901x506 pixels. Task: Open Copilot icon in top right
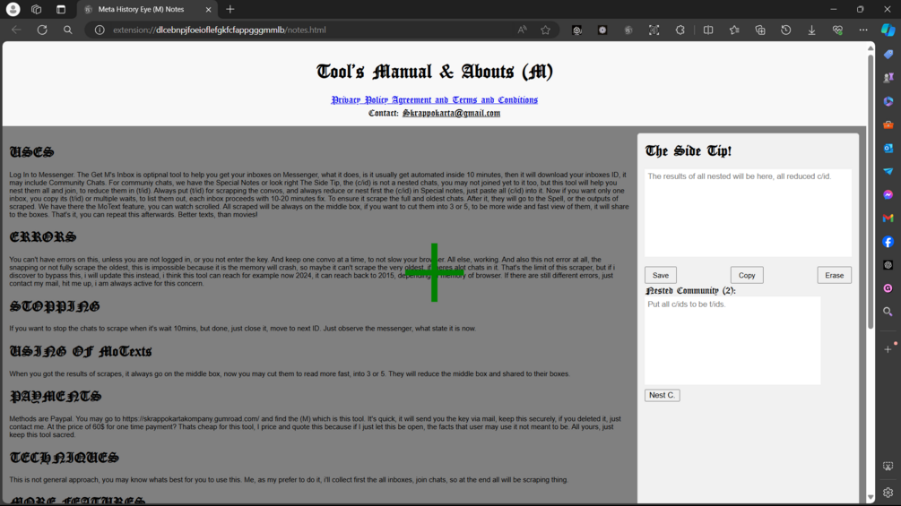[x=888, y=30]
